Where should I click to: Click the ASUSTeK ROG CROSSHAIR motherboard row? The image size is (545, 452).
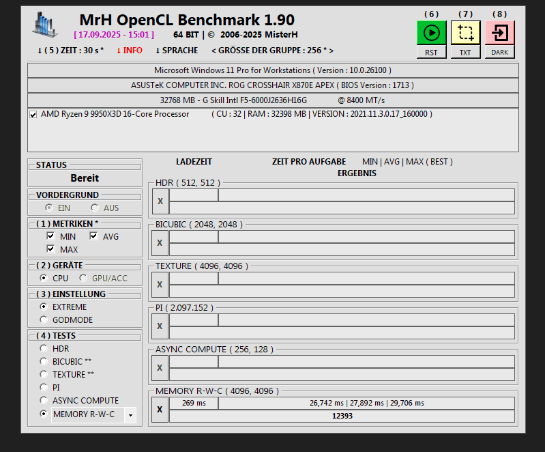tap(273, 85)
